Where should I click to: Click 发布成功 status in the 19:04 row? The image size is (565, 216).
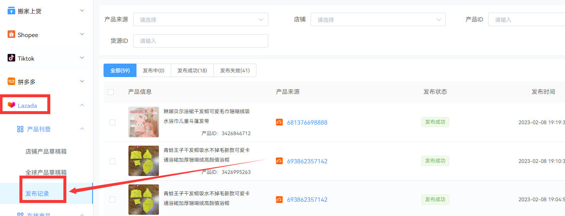(x=435, y=199)
